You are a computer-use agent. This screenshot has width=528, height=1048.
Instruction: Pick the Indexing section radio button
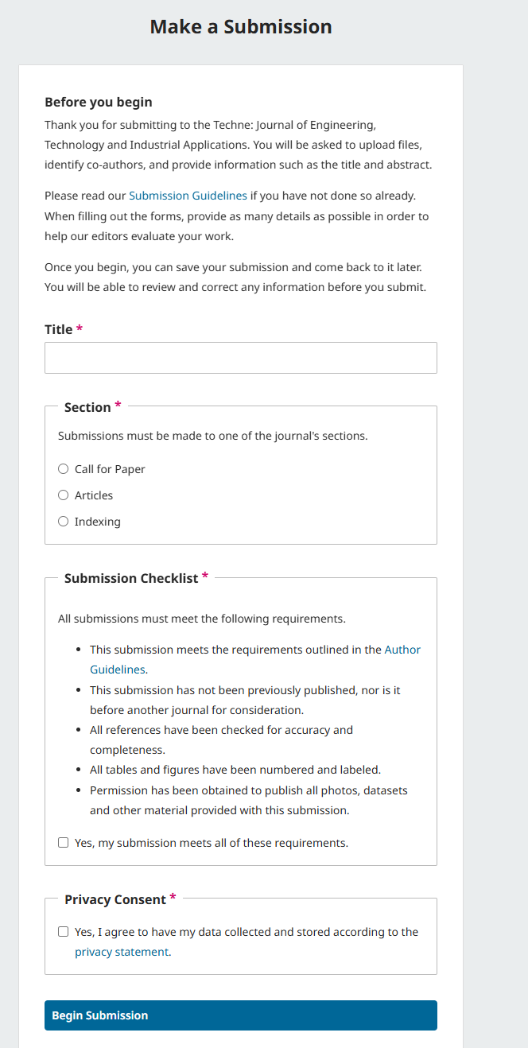[64, 522]
